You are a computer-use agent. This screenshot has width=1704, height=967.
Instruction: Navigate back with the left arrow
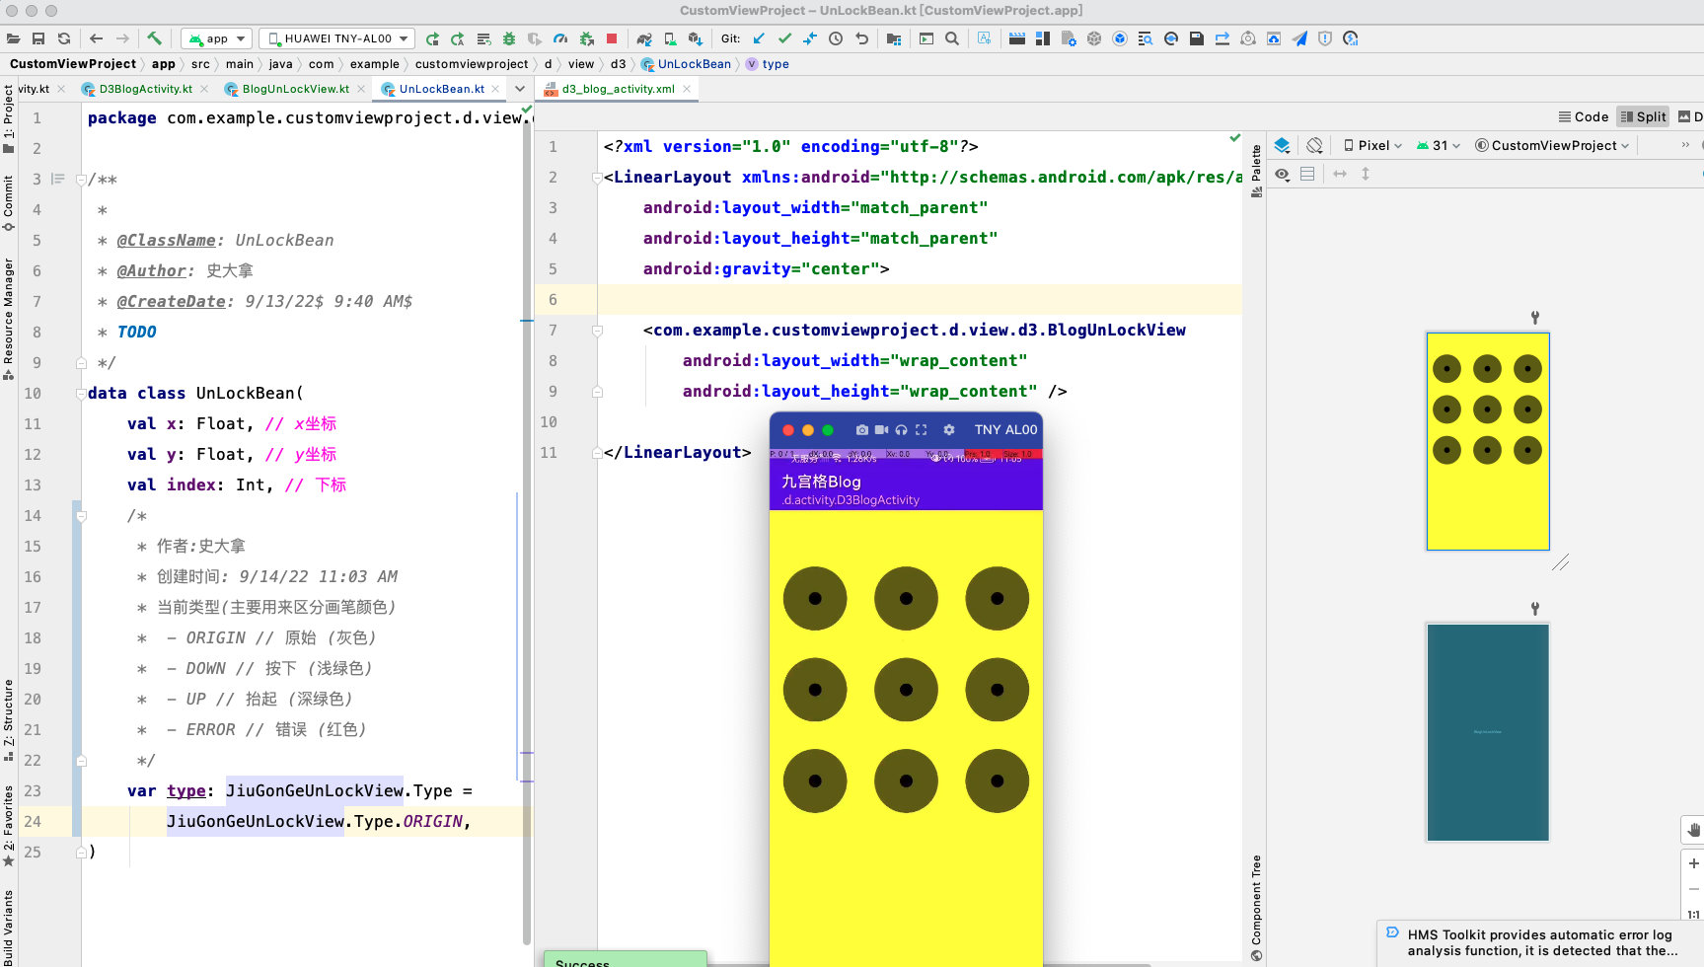point(96,38)
